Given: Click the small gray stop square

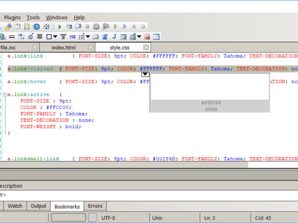Looking at the screenshot, I should 87,27.
